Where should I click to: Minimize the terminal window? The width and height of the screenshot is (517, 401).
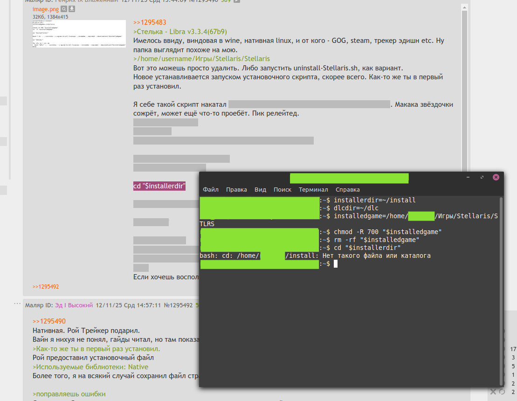pos(468,177)
